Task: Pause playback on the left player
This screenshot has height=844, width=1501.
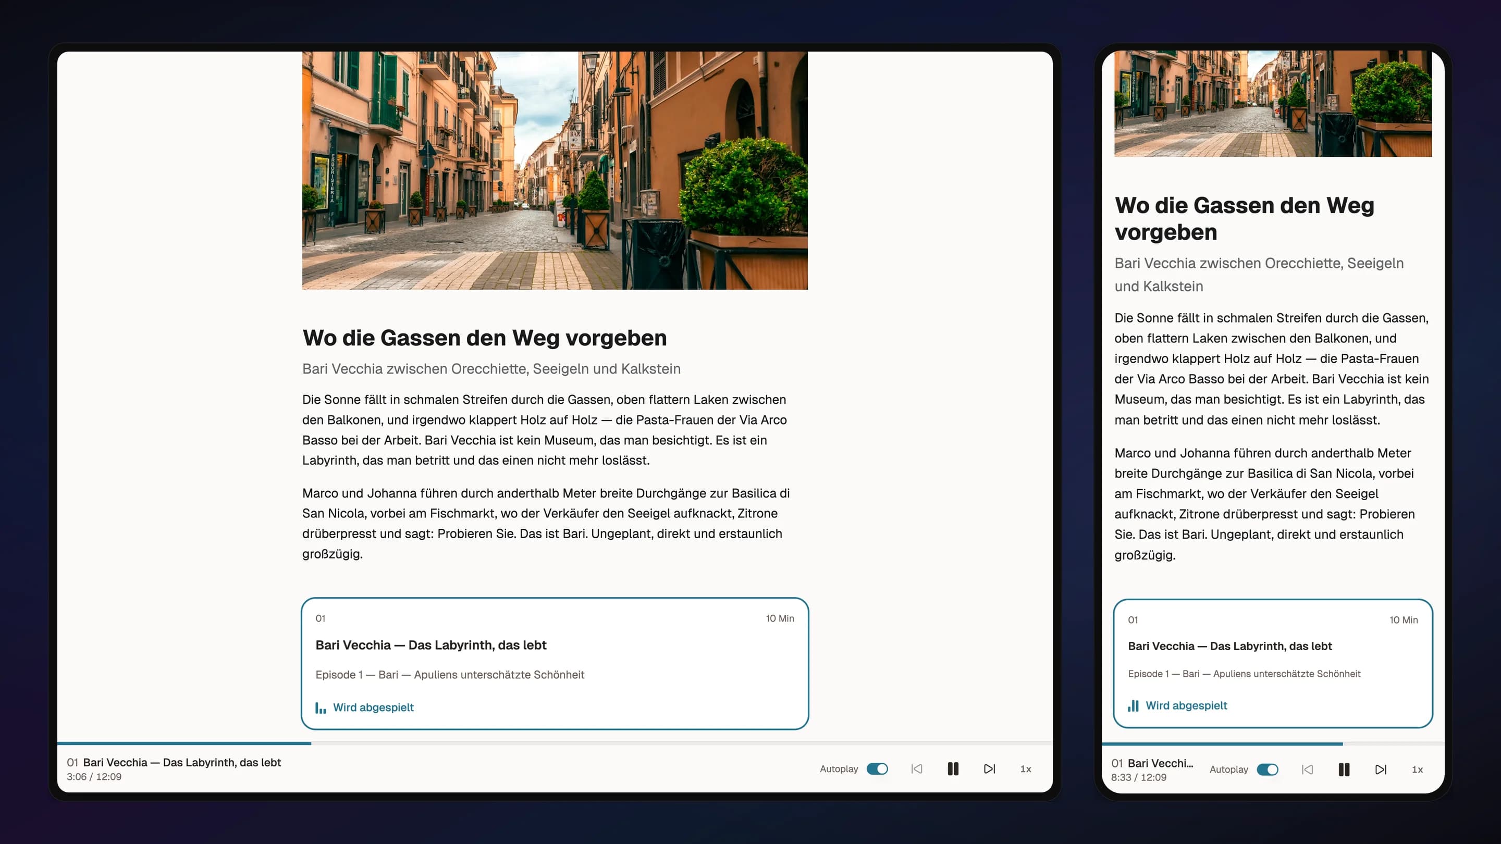Action: [x=953, y=769]
